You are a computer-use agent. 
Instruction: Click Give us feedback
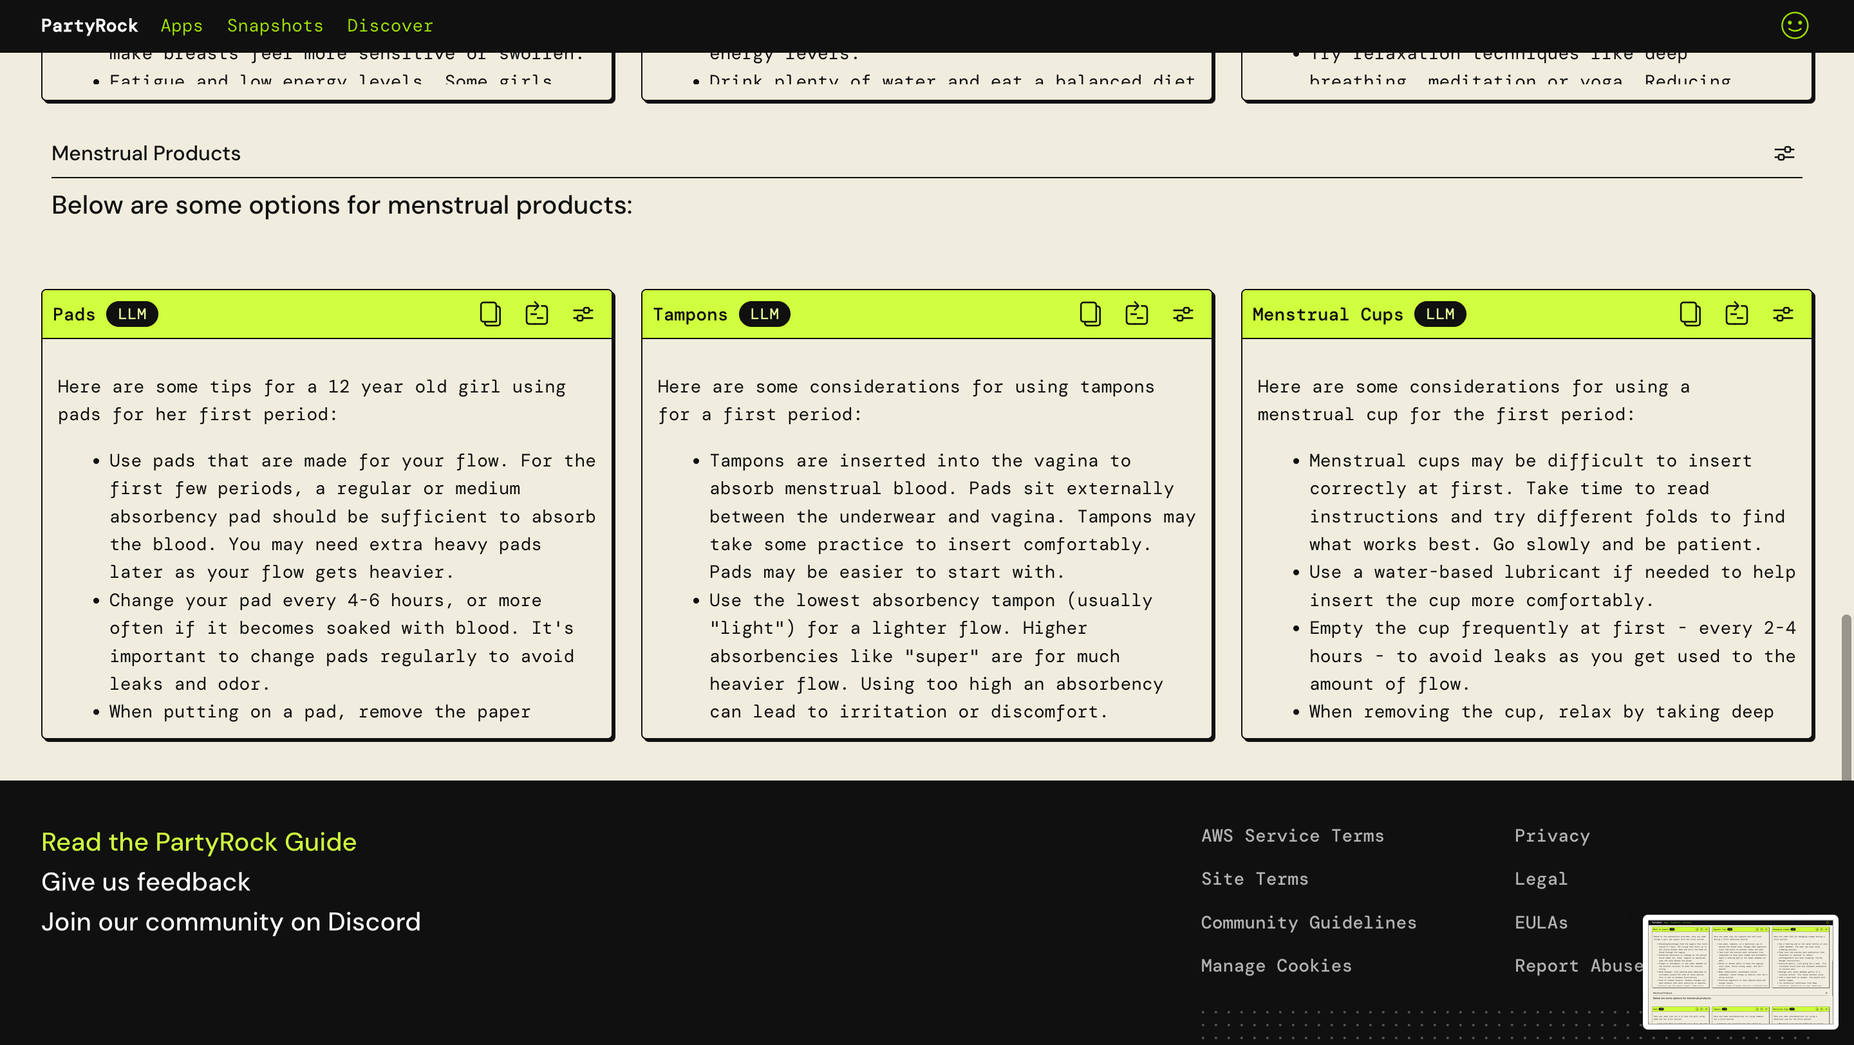tap(145, 882)
